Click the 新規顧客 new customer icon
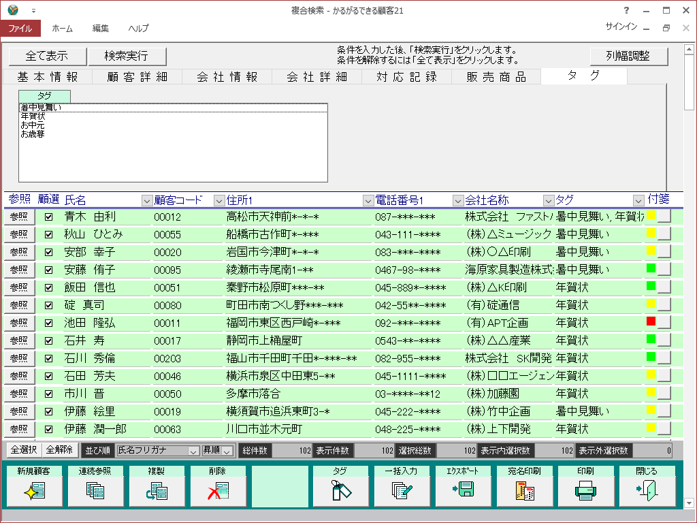 [x=34, y=490]
